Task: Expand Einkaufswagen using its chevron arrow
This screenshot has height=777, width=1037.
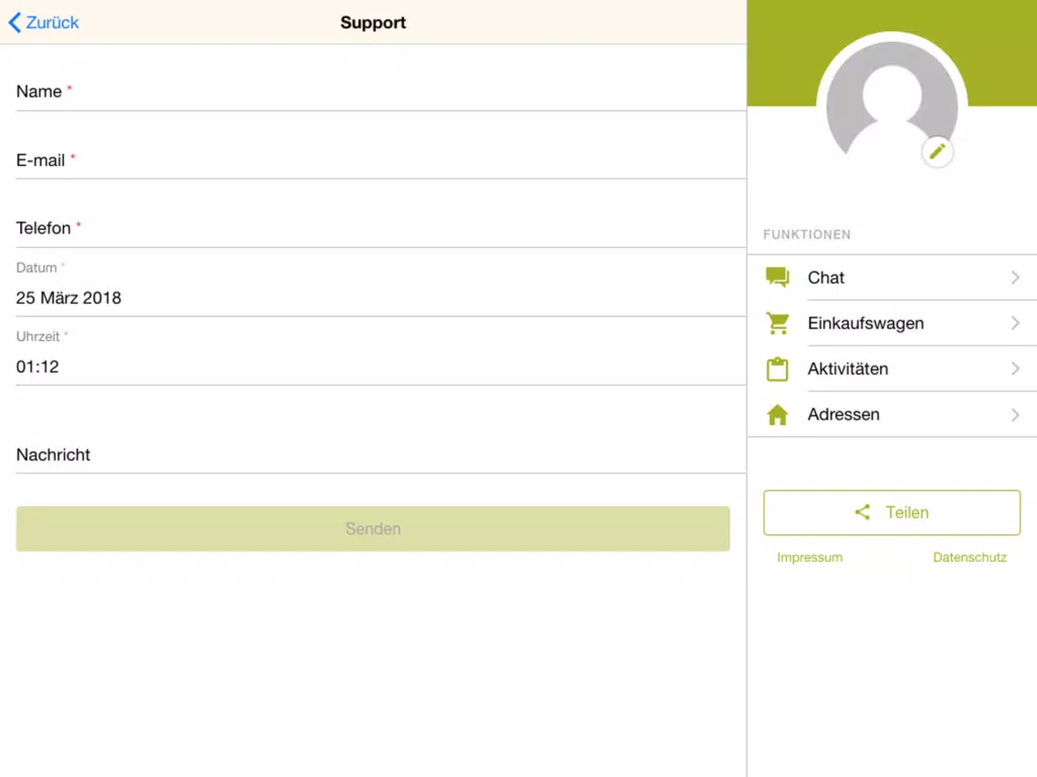Action: (1015, 323)
